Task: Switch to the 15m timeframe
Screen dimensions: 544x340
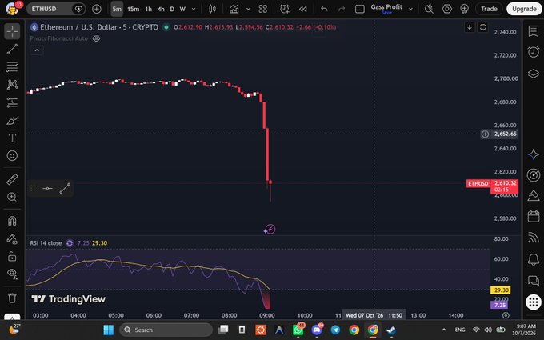Action: [134, 9]
